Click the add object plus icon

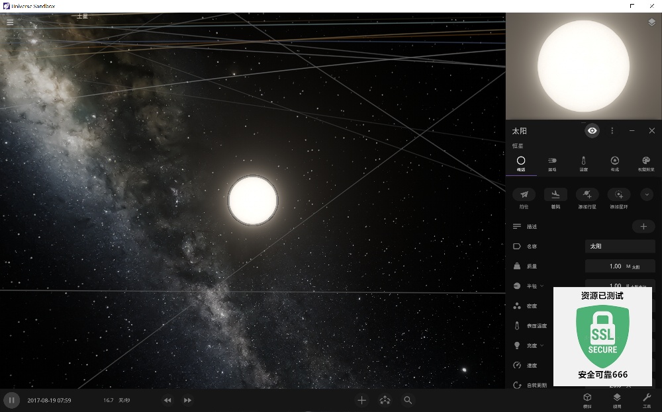click(x=361, y=400)
